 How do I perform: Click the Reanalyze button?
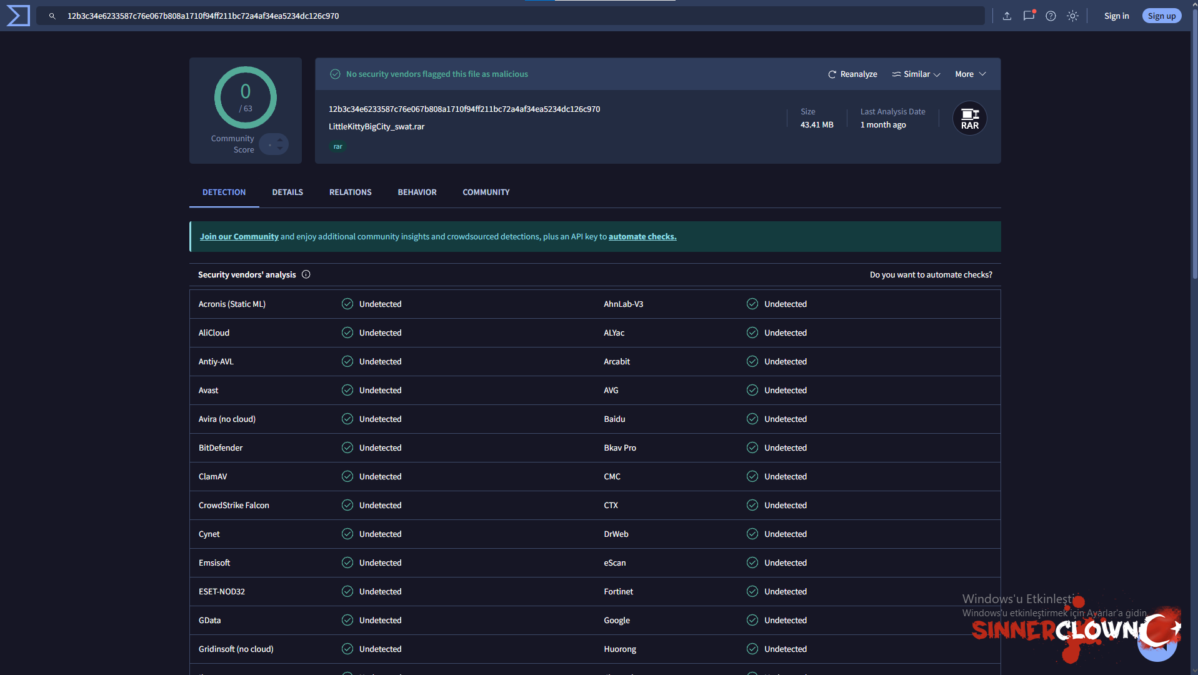(x=852, y=74)
